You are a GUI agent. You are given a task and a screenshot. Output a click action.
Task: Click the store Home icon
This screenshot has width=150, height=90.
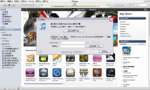click(74, 9)
